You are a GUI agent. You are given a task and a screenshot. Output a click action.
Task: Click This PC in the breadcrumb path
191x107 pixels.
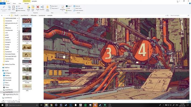16,15
